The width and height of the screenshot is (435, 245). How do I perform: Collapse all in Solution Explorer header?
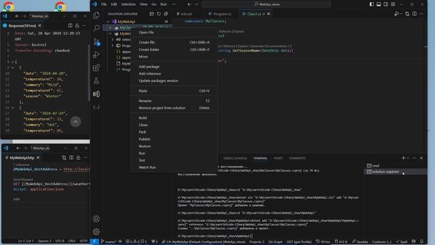click(x=166, y=14)
